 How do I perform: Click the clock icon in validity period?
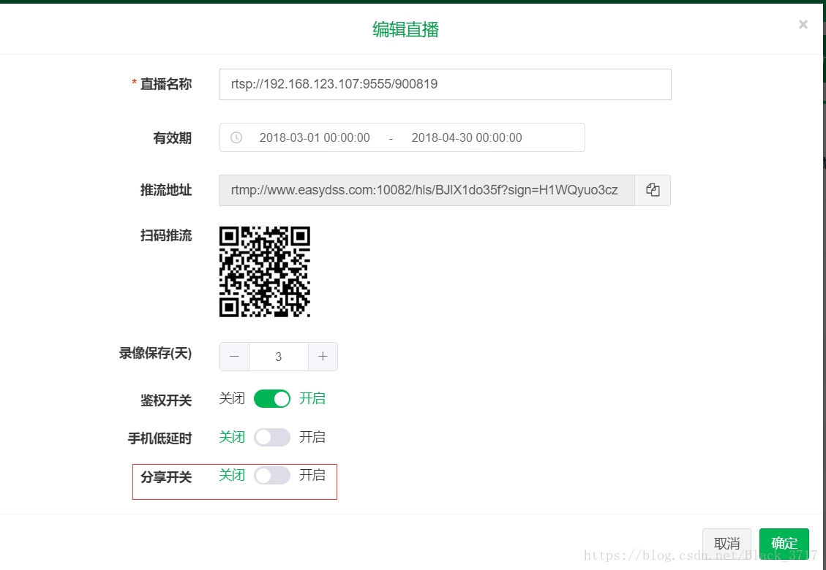pyautogui.click(x=236, y=137)
